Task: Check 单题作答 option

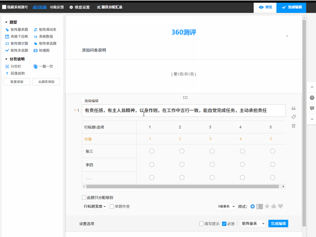Action: [x=112, y=206]
